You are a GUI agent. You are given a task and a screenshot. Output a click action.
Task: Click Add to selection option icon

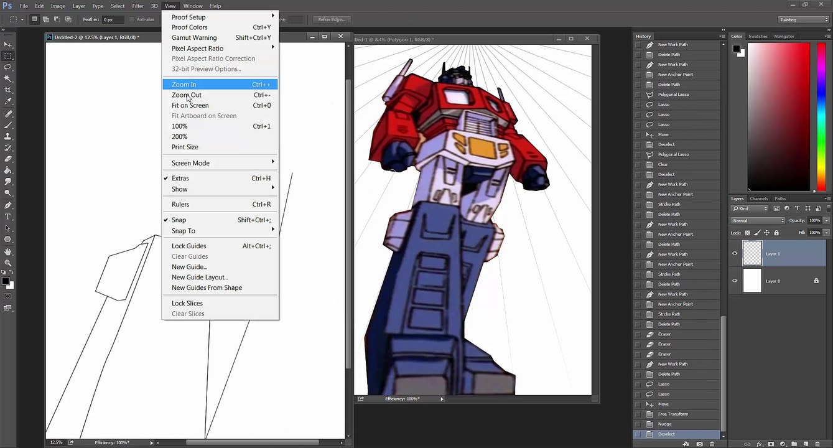45,19
